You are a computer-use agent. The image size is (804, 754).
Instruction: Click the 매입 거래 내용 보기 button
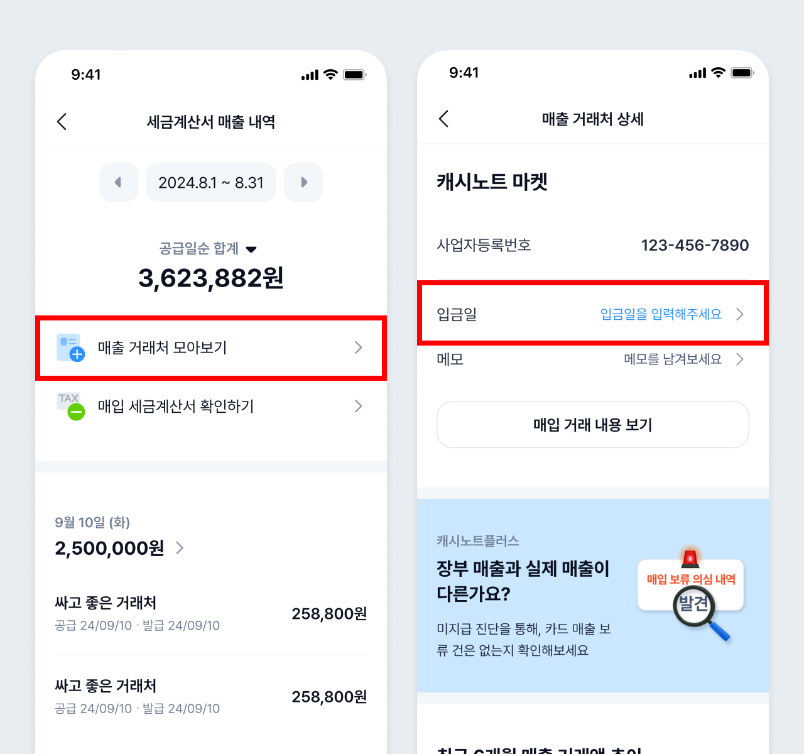click(593, 425)
